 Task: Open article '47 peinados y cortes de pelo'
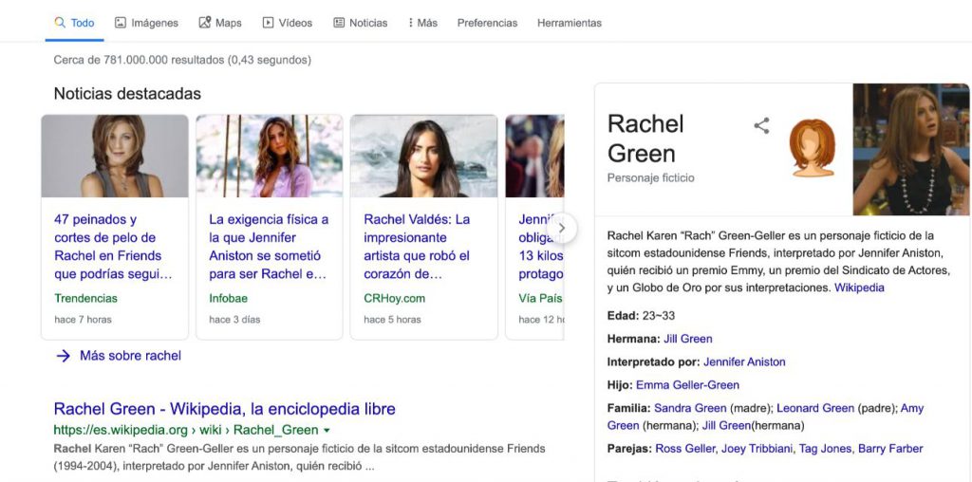click(x=114, y=247)
